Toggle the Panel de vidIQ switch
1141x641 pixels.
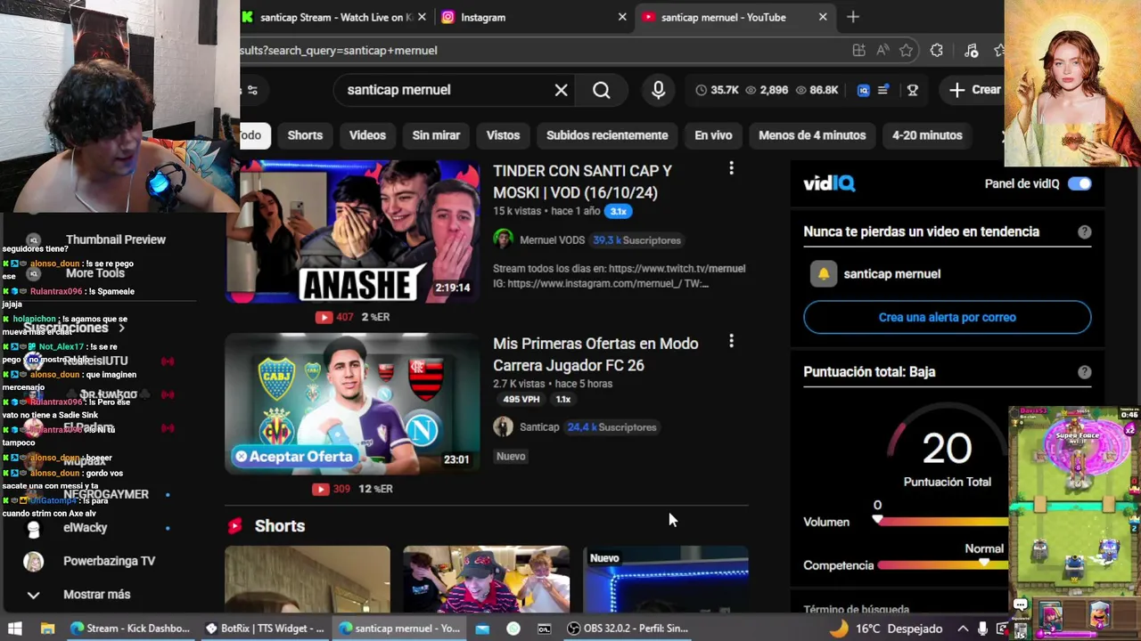[x=1079, y=183]
